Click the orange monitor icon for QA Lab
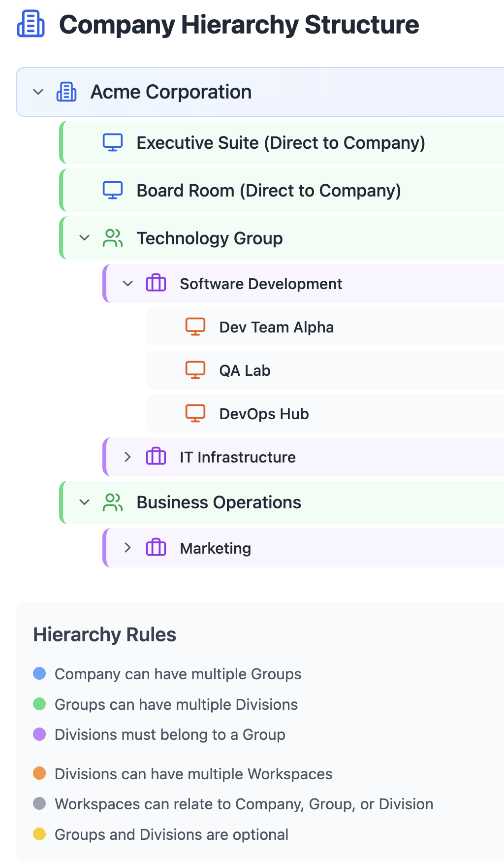504x861 pixels. [x=195, y=370]
